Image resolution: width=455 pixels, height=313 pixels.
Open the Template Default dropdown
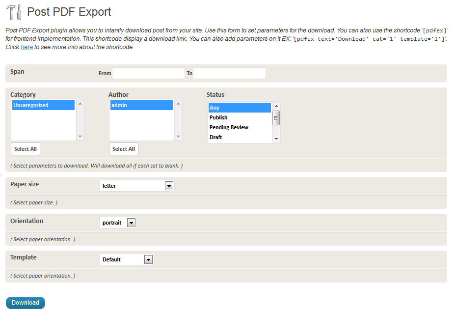126,259
